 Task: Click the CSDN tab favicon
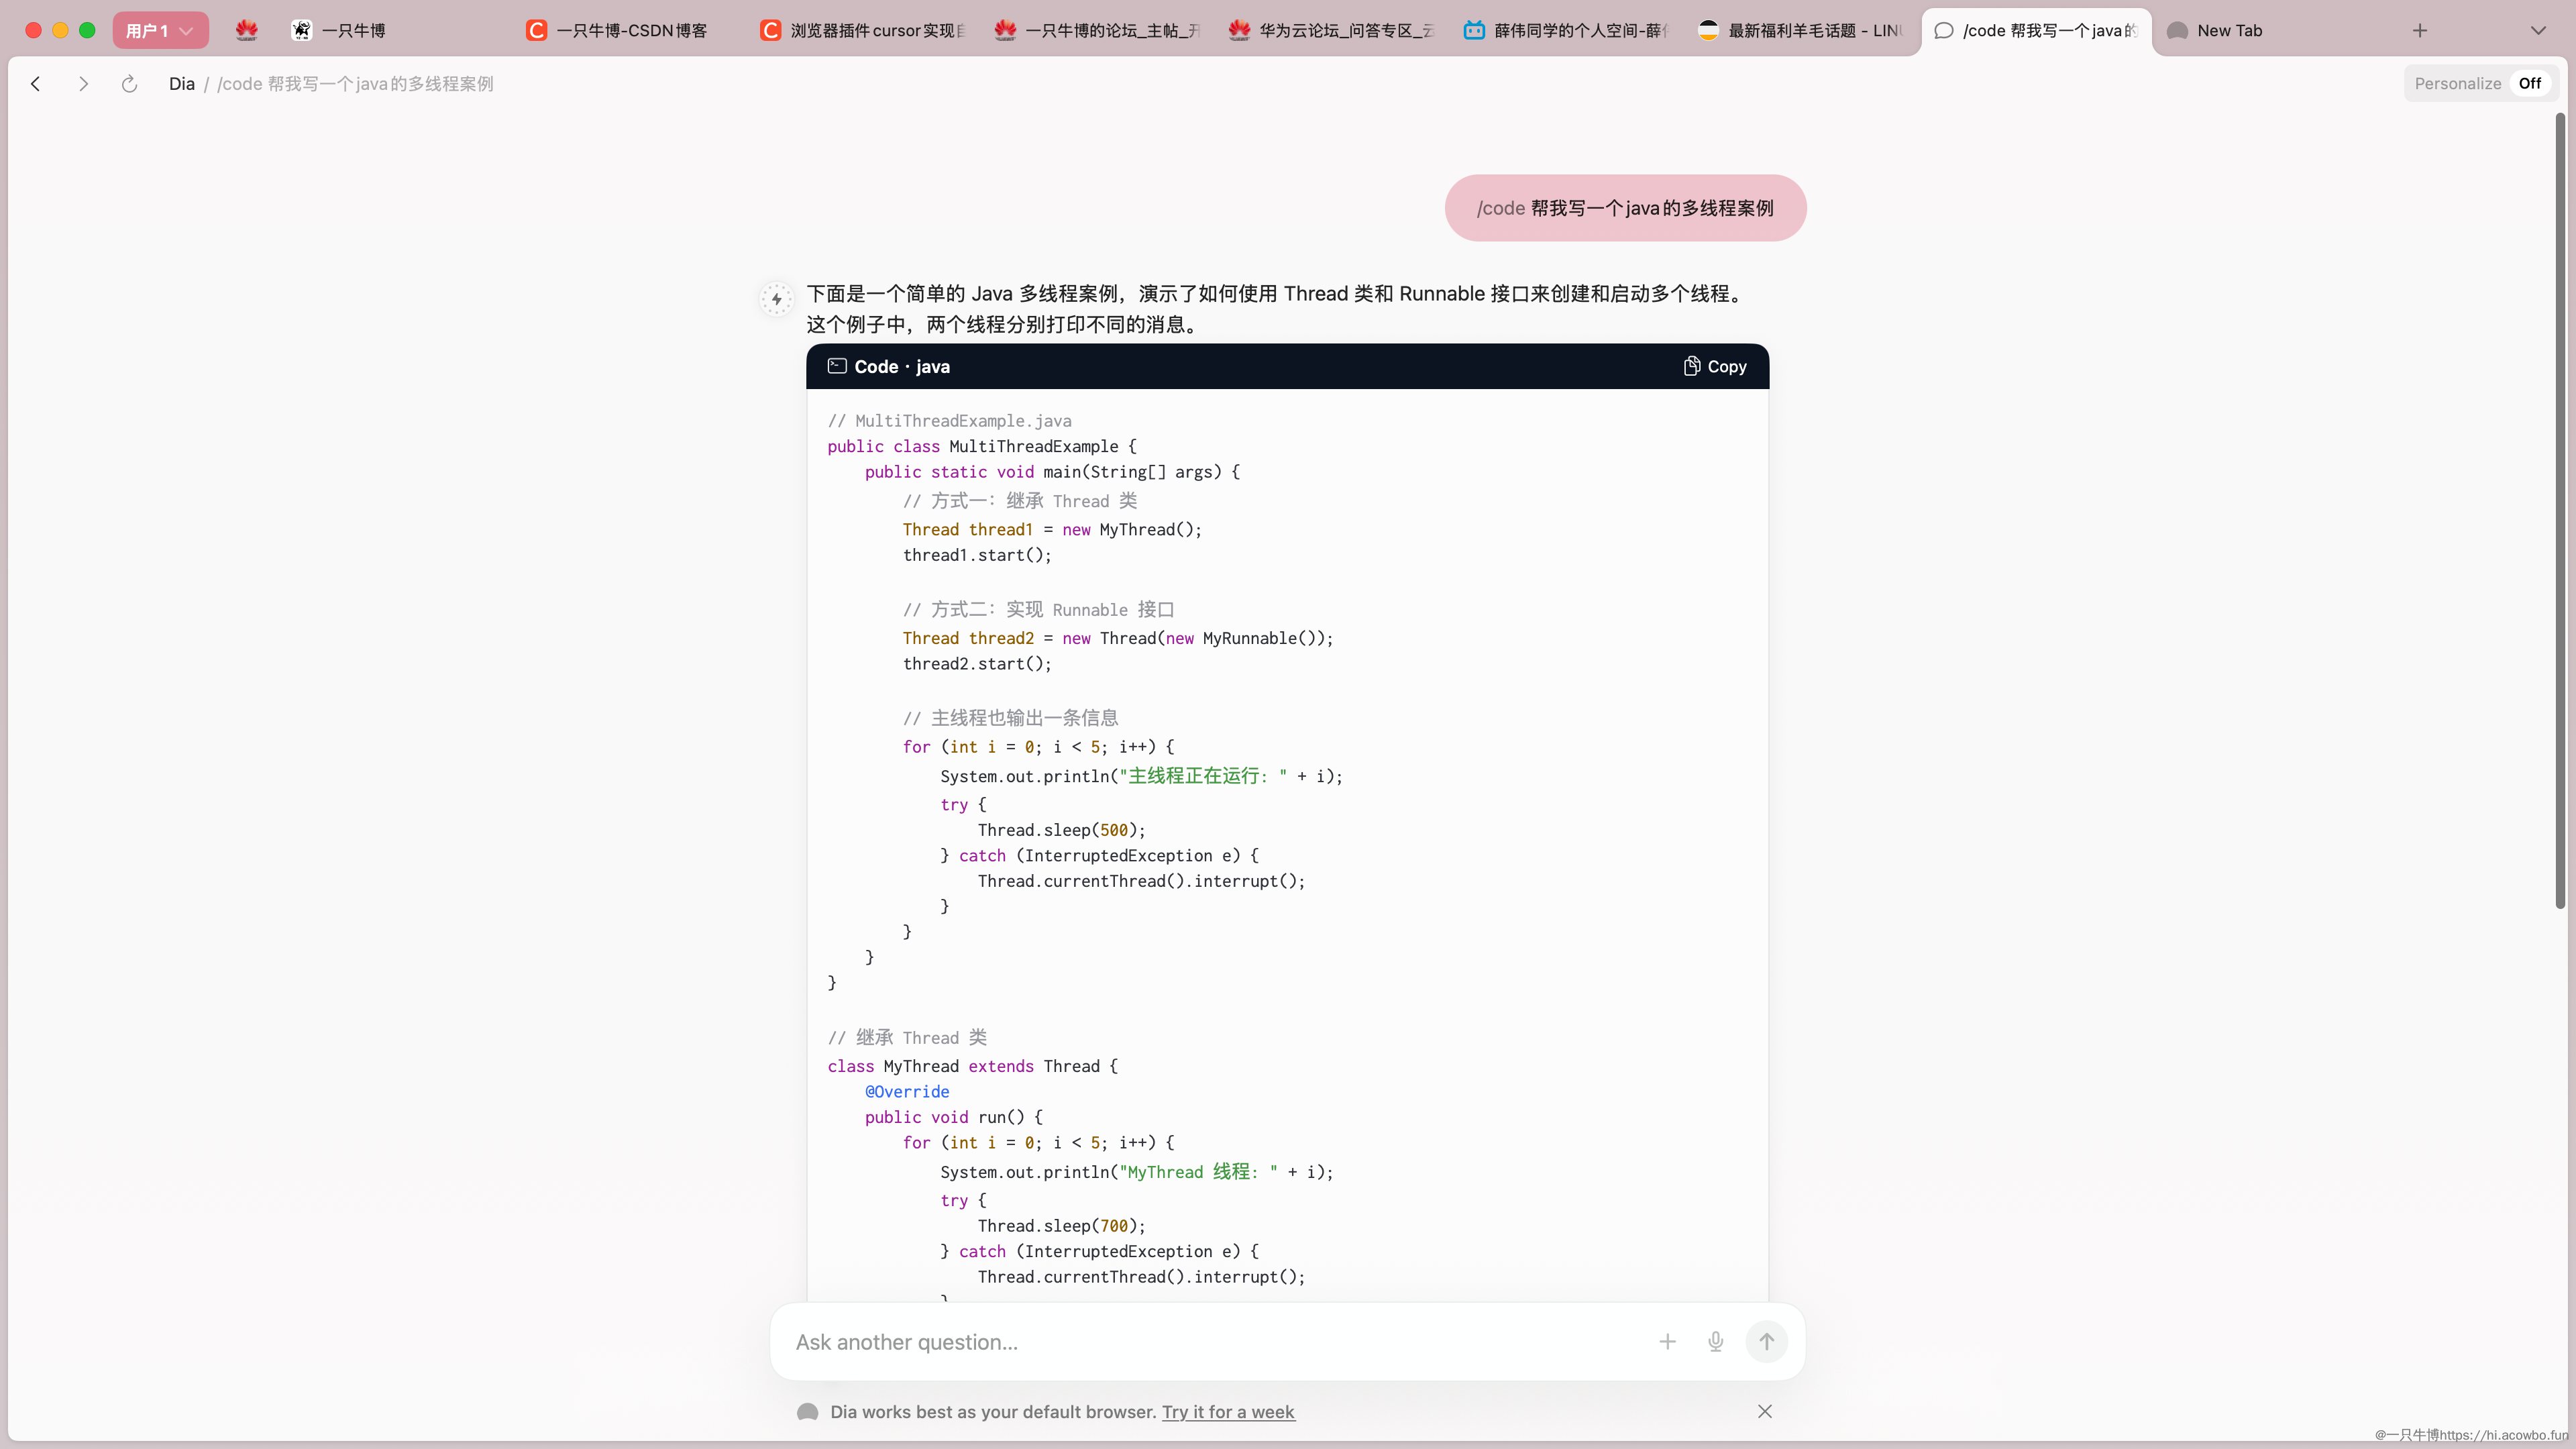(x=537, y=30)
